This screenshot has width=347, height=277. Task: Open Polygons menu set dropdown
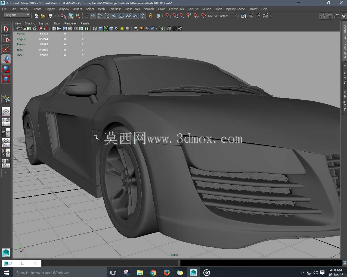pos(16,15)
